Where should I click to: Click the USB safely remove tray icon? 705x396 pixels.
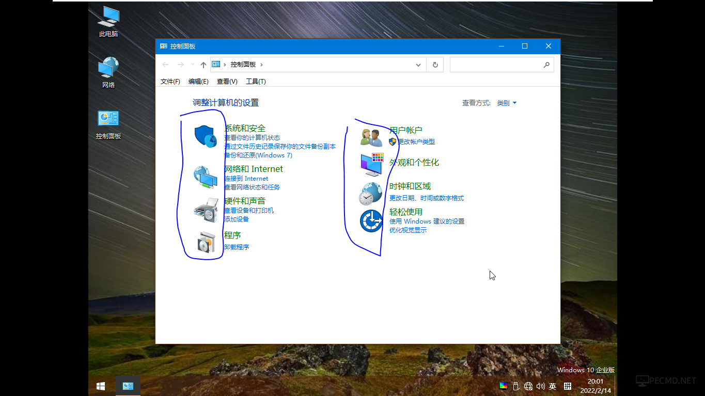(x=515, y=386)
